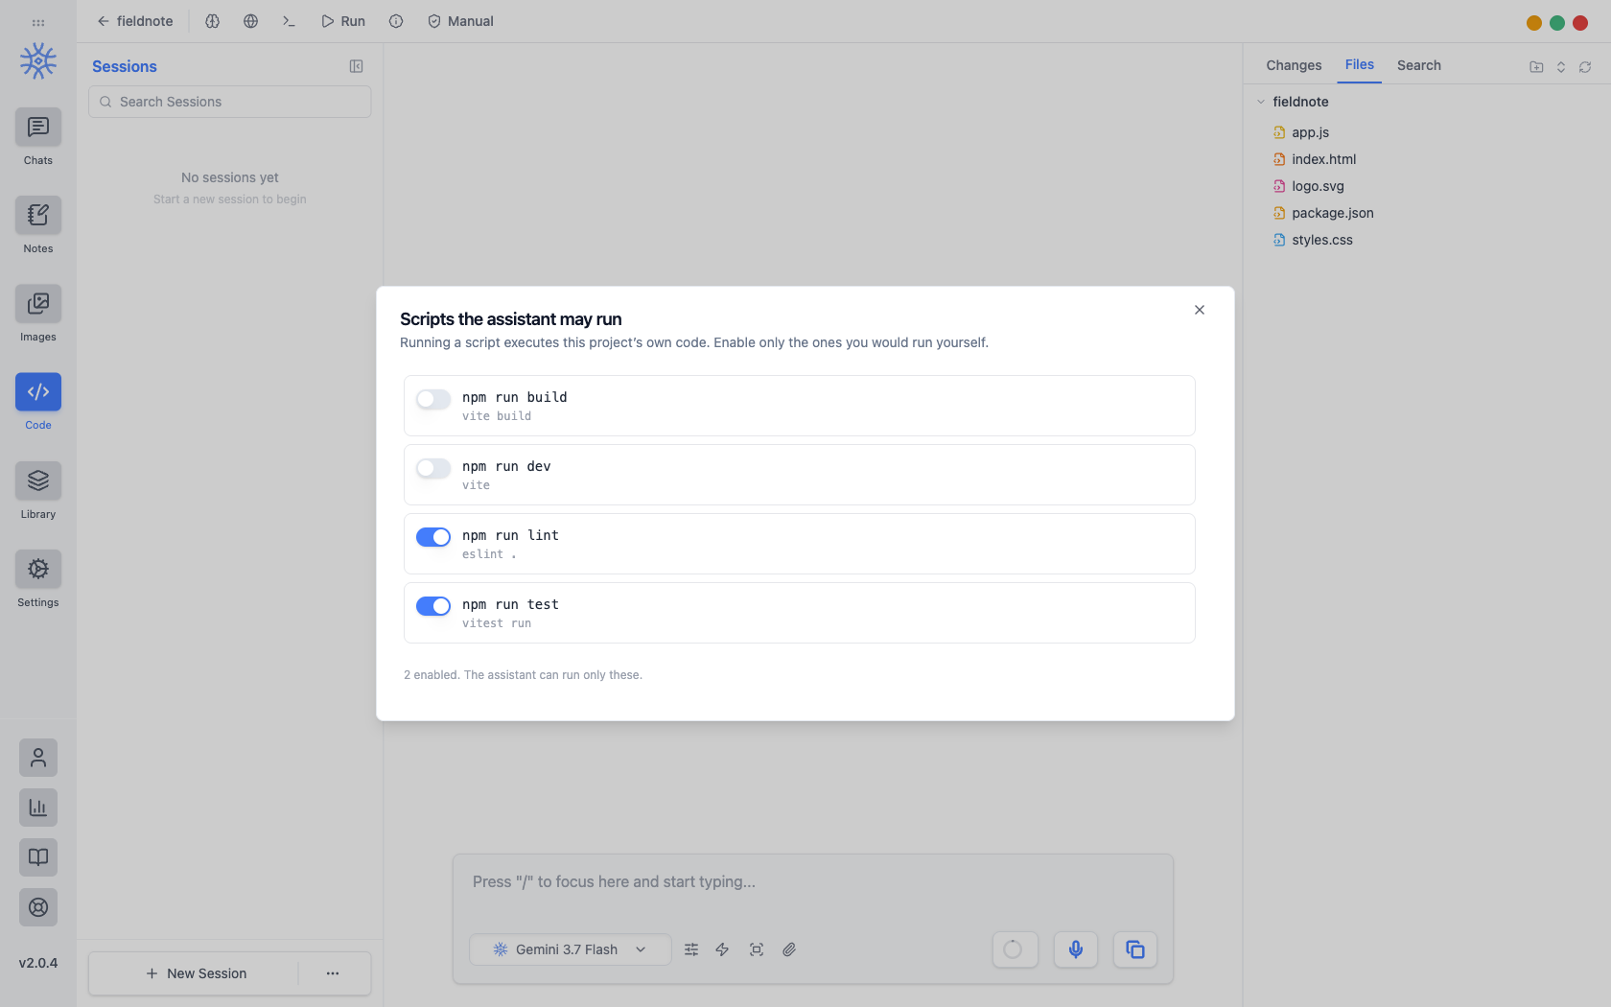Toggle expand/collapse all in Files panel

1561,66
